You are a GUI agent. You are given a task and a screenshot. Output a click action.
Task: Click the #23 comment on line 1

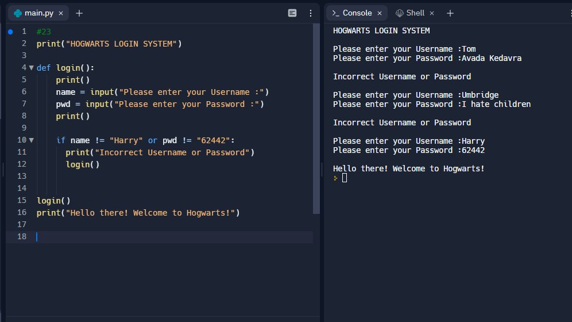pyautogui.click(x=44, y=32)
